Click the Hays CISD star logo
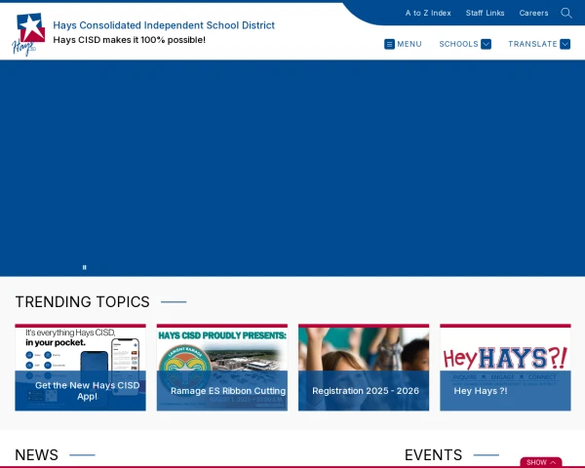 click(x=28, y=34)
